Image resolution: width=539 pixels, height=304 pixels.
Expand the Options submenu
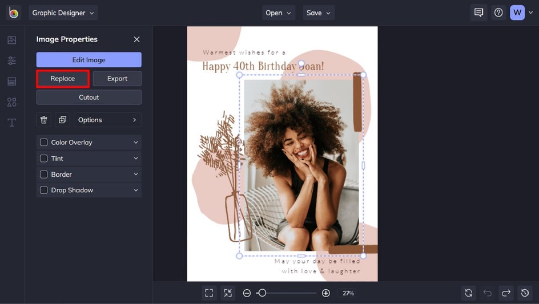pyautogui.click(x=107, y=120)
